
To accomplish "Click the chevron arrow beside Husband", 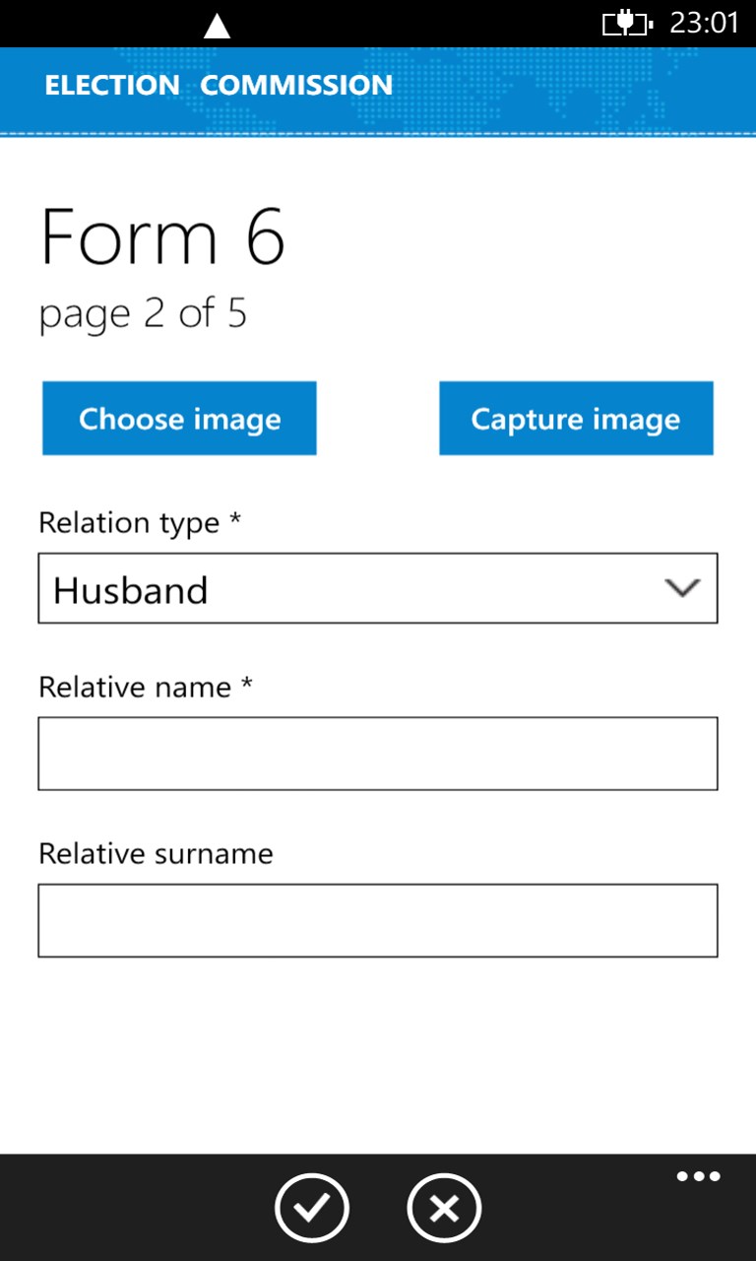I will tap(682, 589).
